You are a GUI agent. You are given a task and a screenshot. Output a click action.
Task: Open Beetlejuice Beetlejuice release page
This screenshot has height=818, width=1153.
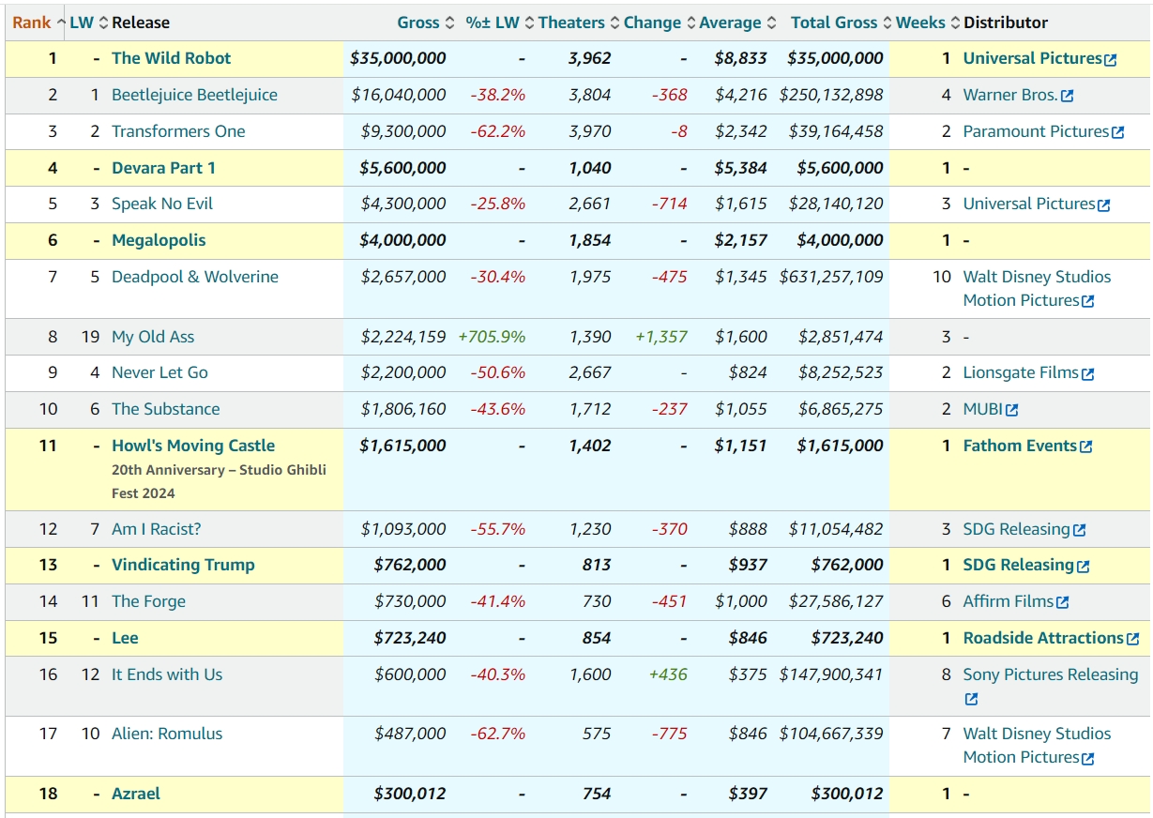[x=194, y=95]
